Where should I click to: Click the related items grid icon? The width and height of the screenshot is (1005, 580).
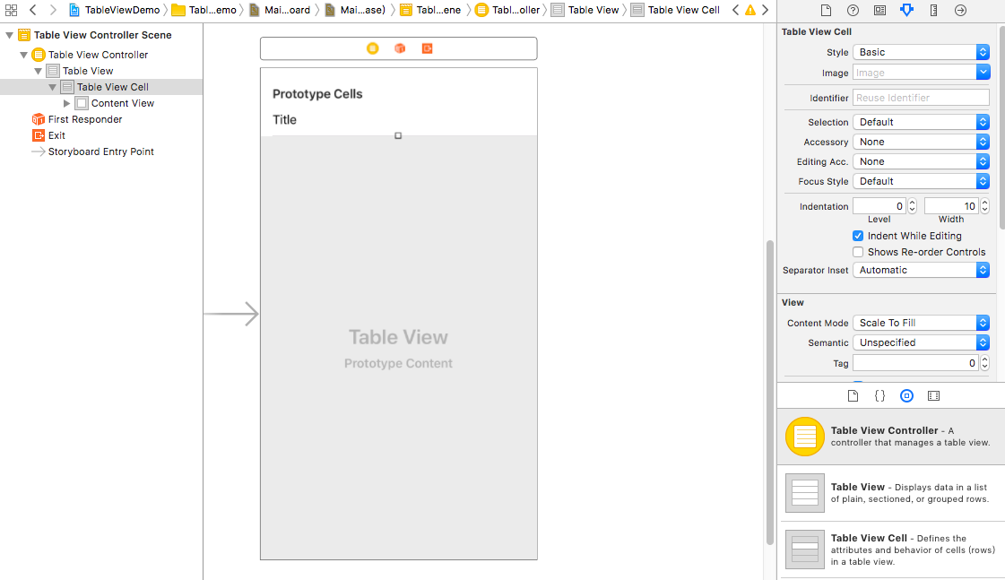[12, 10]
